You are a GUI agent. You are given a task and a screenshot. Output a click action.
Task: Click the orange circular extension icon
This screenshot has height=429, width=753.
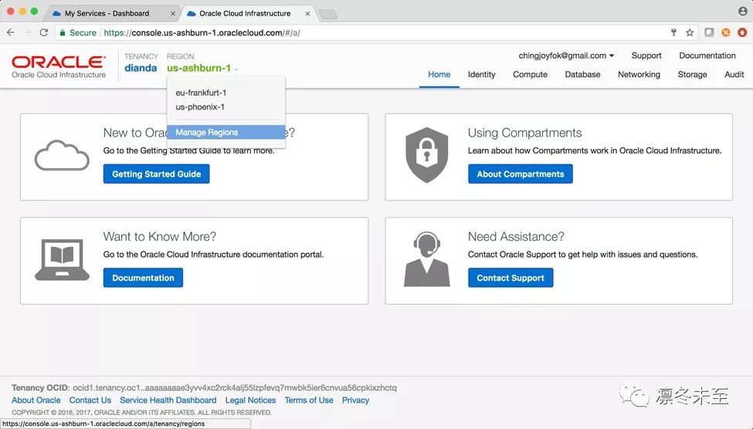point(726,32)
